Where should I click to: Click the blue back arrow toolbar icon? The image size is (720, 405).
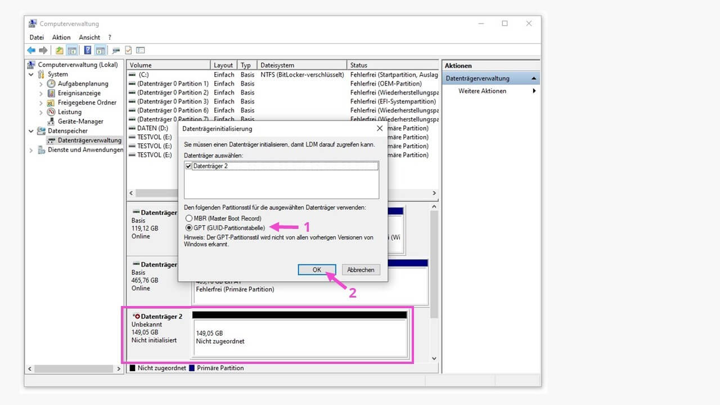click(x=31, y=50)
